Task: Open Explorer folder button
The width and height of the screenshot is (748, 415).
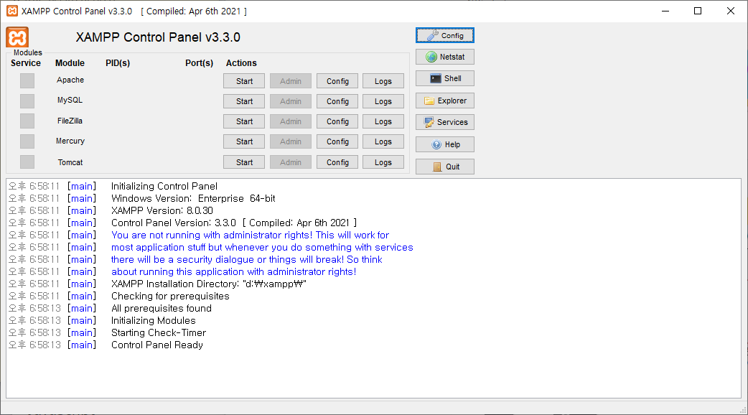Action: tap(444, 101)
